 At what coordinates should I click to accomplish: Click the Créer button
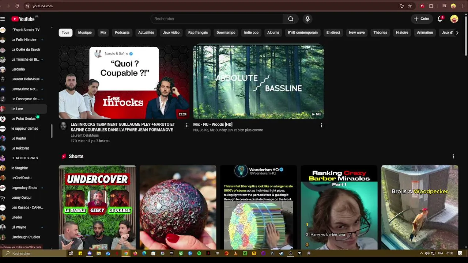pos(422,19)
